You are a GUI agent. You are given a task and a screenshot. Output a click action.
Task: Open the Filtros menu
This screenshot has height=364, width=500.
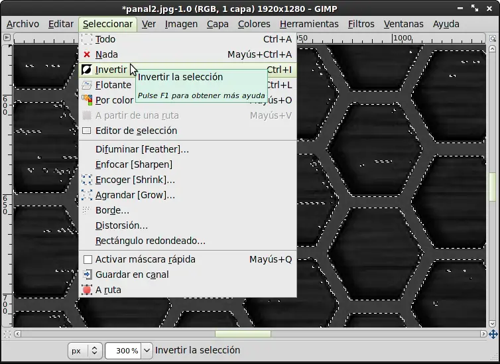coord(361,25)
